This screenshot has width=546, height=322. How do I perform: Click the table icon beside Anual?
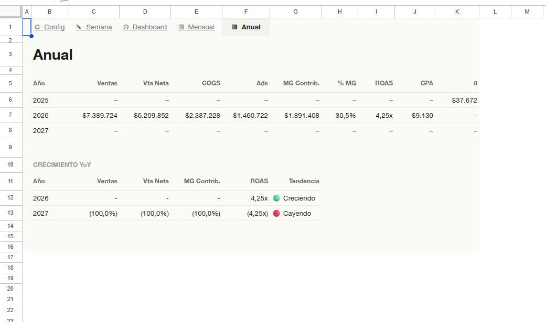click(234, 27)
